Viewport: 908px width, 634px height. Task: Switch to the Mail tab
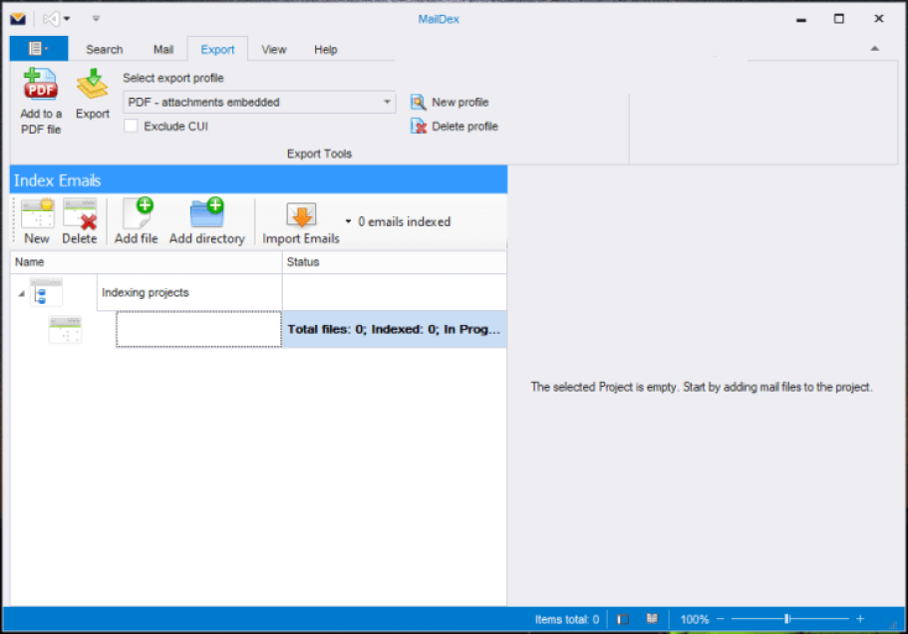(x=163, y=50)
